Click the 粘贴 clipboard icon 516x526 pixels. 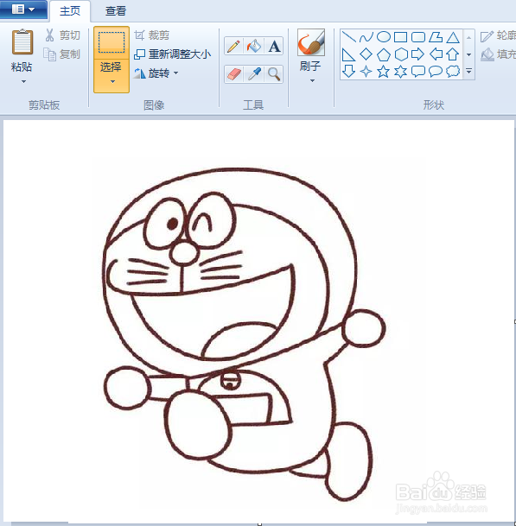click(22, 42)
